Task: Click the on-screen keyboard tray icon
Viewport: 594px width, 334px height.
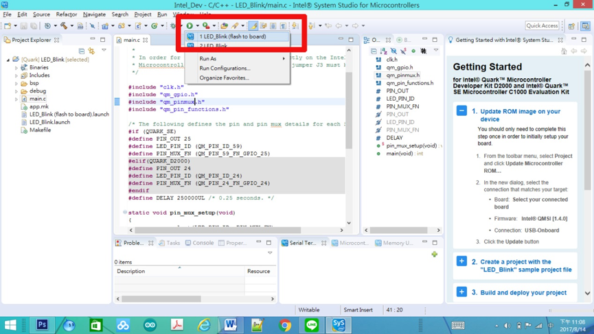Action: tap(458, 325)
